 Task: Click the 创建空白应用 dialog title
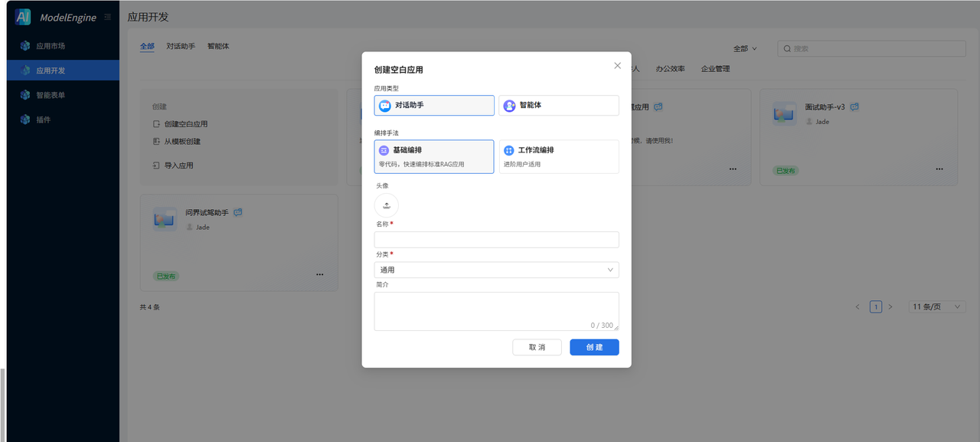coord(399,70)
